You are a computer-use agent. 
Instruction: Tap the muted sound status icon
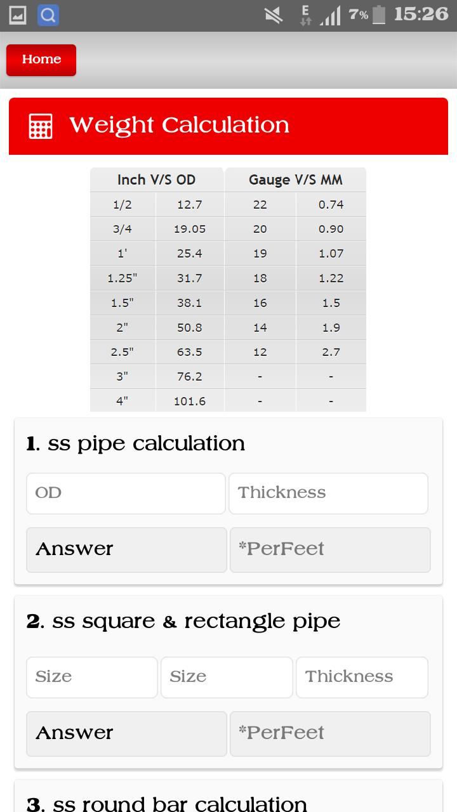coord(274,15)
